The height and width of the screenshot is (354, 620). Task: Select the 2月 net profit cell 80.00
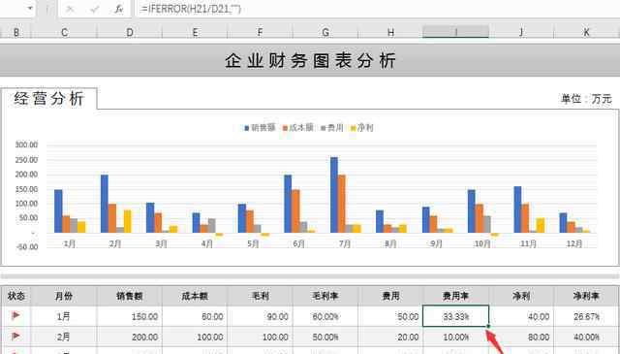tap(521, 337)
